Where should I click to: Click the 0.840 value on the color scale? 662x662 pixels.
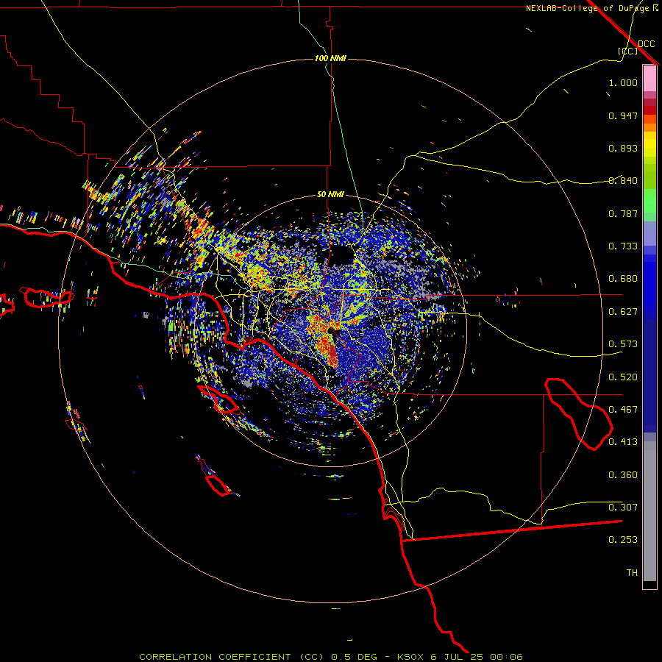point(623,181)
